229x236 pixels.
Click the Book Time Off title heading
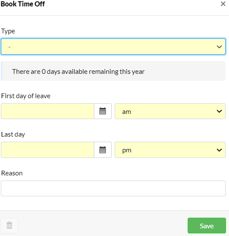[23, 4]
